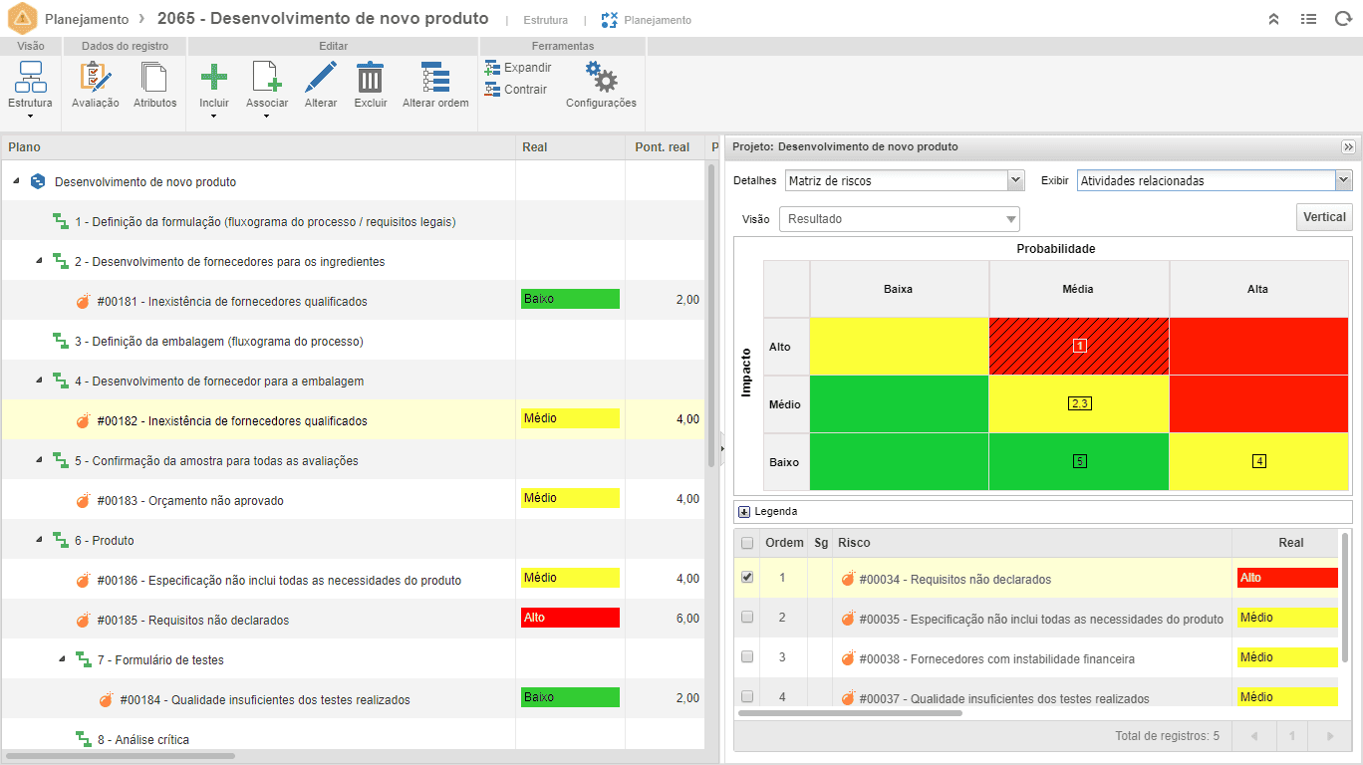Toggle the select-all checkbox in risk table
The image size is (1363, 765).
(x=747, y=543)
